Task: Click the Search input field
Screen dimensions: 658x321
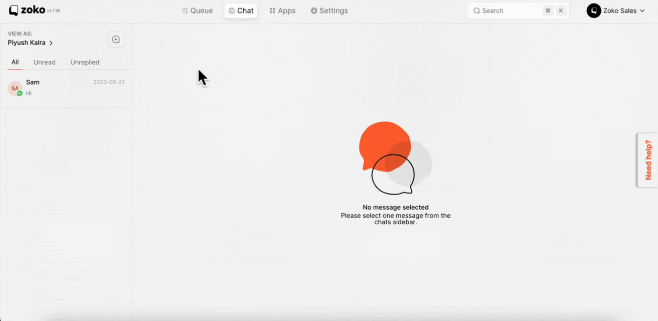Action: pos(519,11)
